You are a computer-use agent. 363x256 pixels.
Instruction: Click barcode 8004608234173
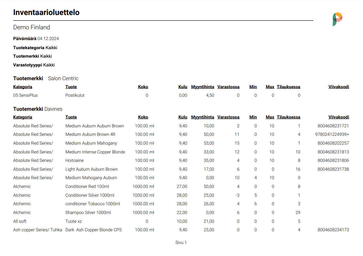[333, 230]
